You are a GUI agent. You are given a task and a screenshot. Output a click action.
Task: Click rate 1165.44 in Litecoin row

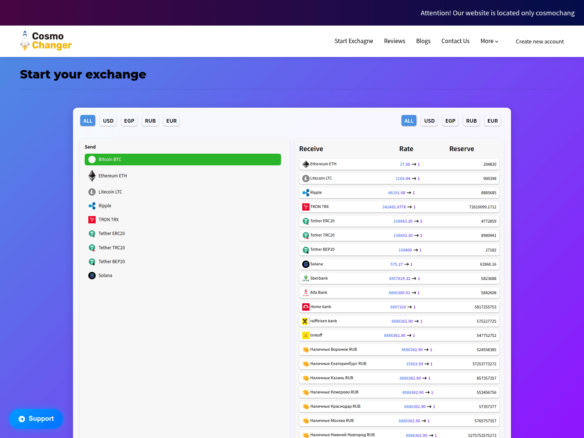pos(403,178)
